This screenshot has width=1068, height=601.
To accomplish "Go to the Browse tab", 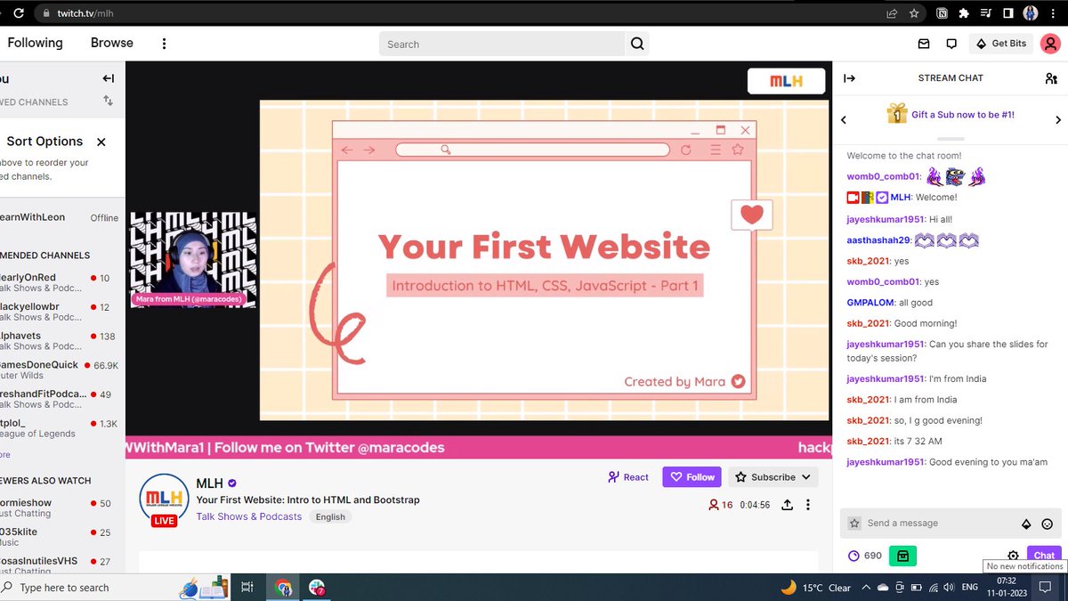I will click(x=112, y=43).
